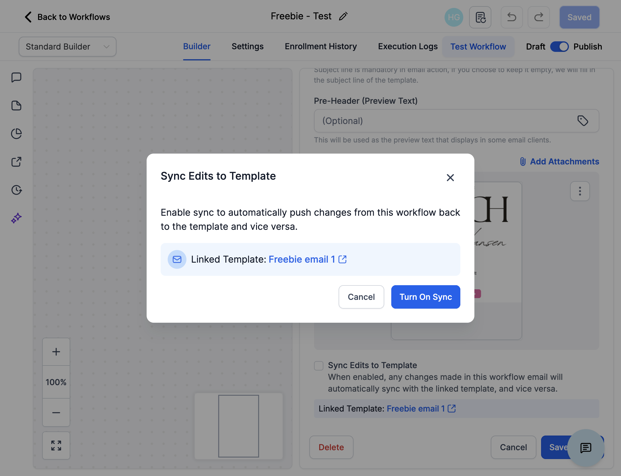Delete this workflow action

(x=331, y=447)
